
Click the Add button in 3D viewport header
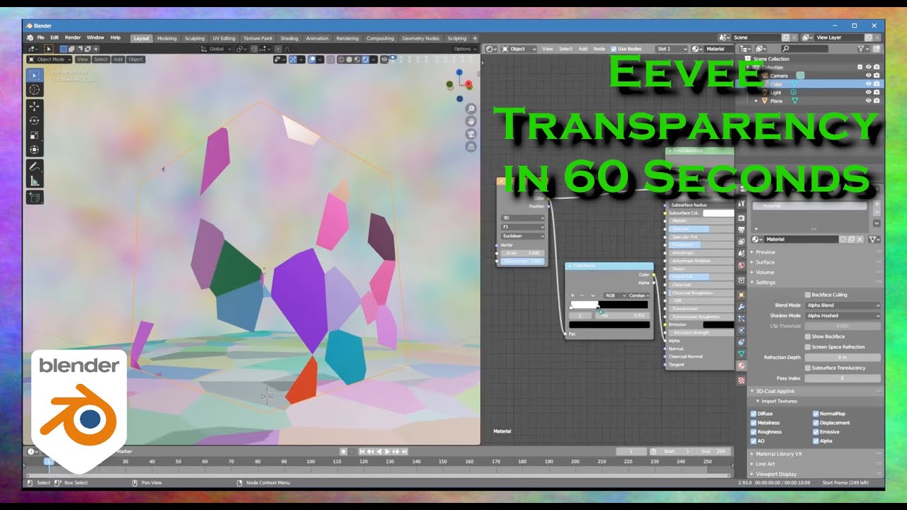[x=118, y=59]
